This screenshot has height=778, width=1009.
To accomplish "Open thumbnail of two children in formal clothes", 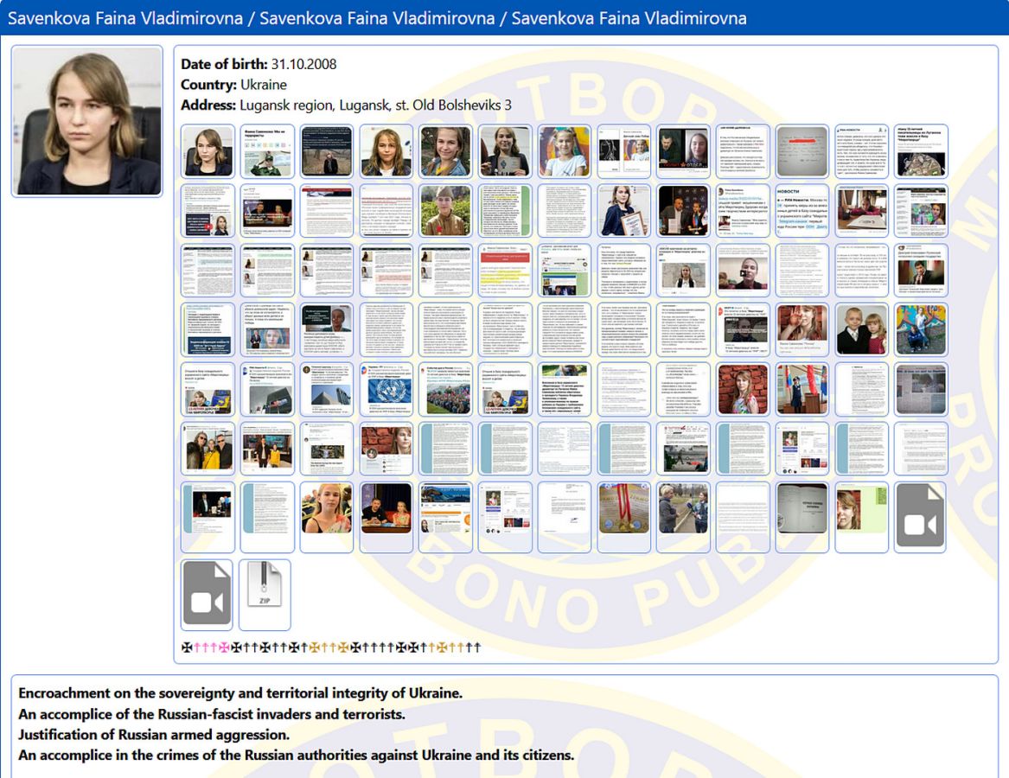I will [861, 329].
